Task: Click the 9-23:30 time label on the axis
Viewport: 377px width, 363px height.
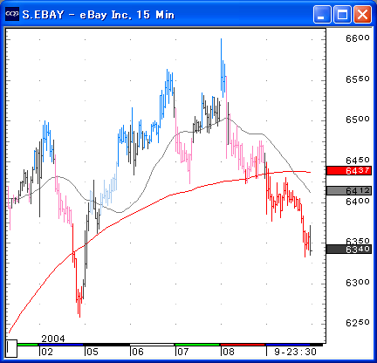Action: coord(295,352)
